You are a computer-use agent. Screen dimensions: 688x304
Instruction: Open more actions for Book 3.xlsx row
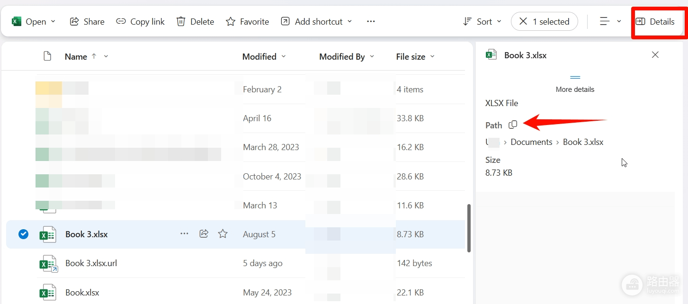pos(184,233)
